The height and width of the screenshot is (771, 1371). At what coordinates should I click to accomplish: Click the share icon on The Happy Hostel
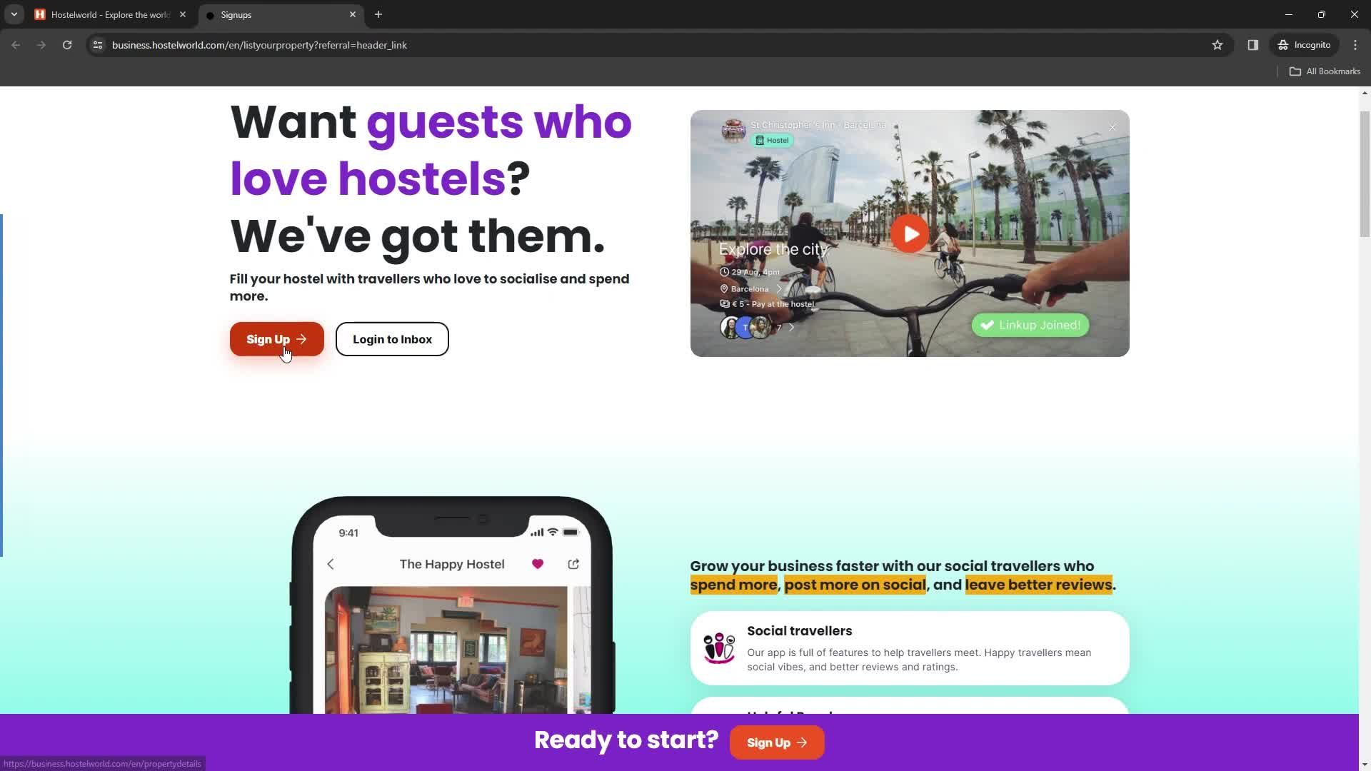click(574, 564)
